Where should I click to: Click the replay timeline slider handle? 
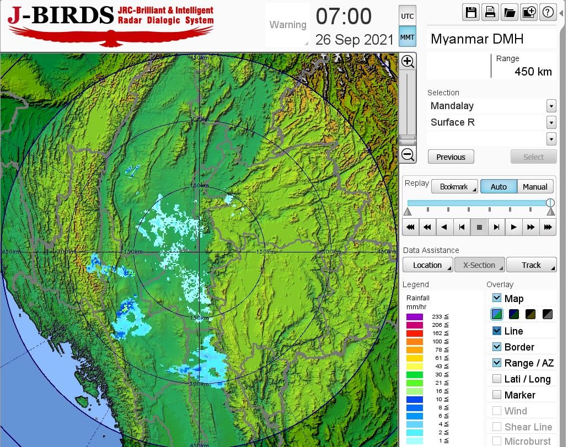[x=550, y=203]
